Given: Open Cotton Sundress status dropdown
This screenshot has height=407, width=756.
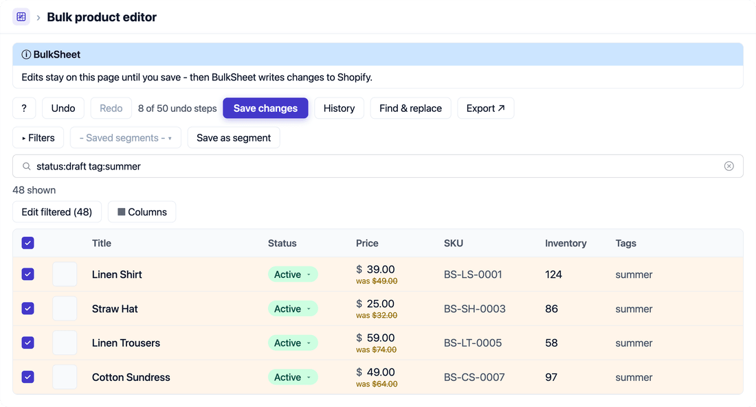Looking at the screenshot, I should 293,377.
